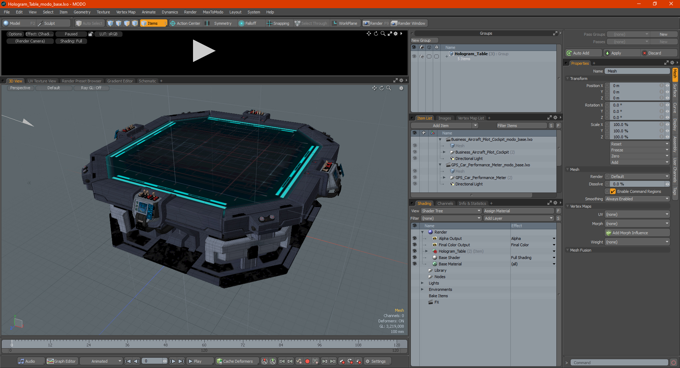Viewport: 680px width, 368px height.
Task: Open the Geometry menu
Action: [x=82, y=12]
